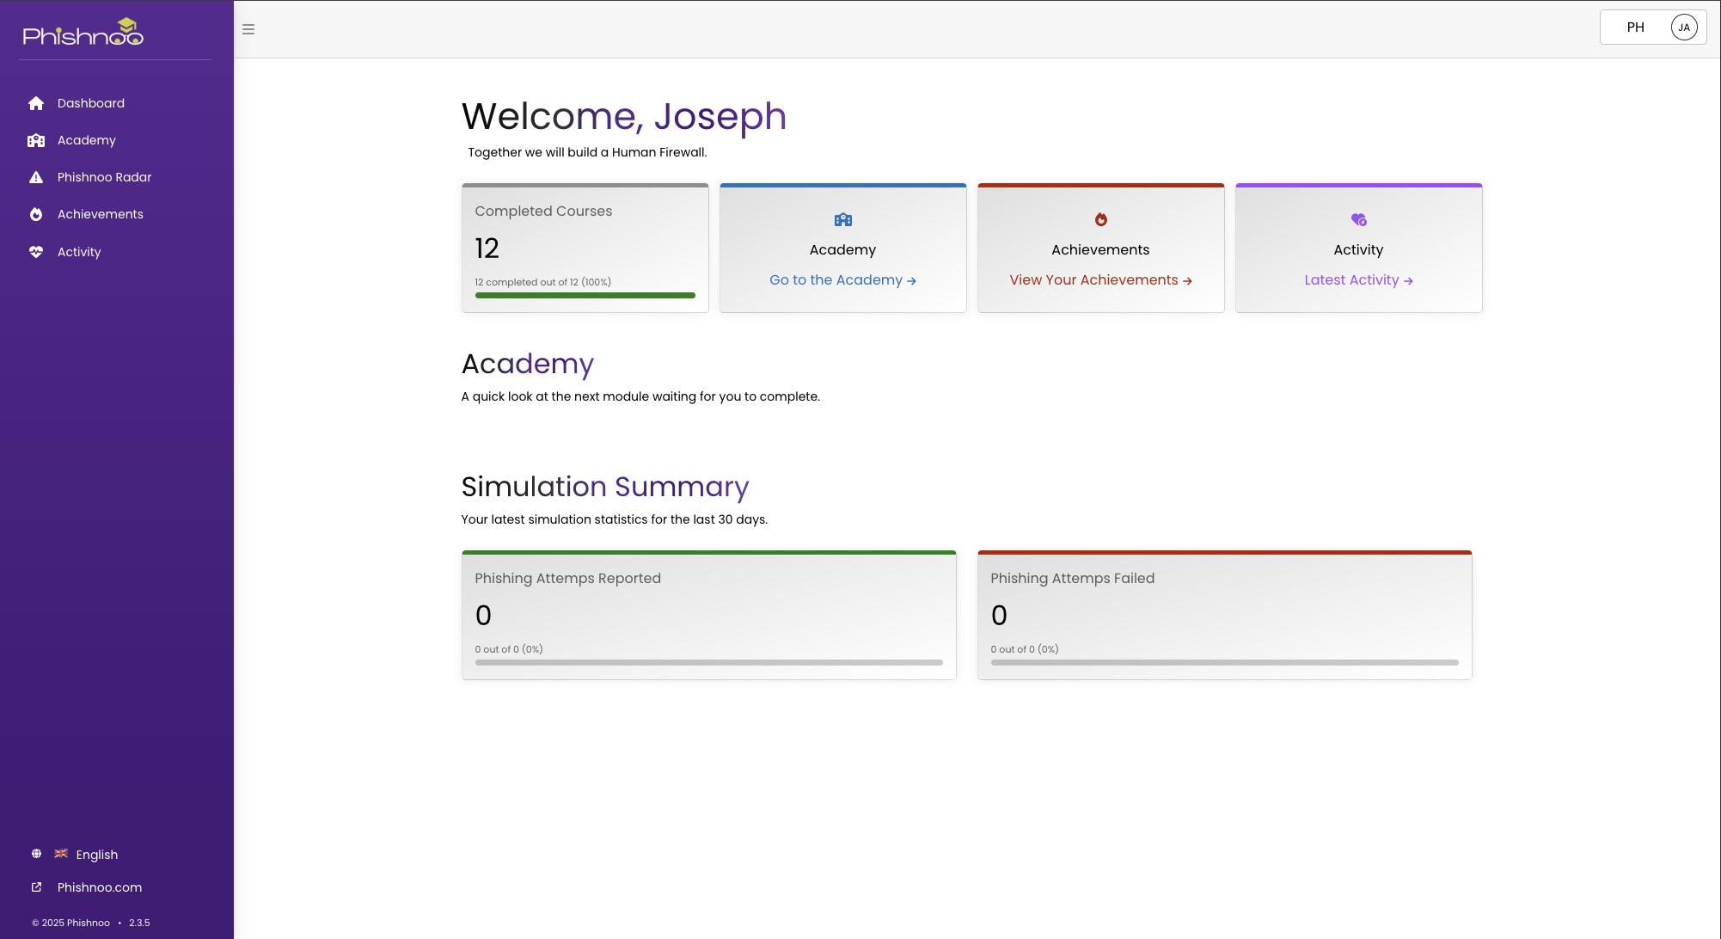This screenshot has width=1721, height=939.
Task: Follow the View Your Achievements link
Action: 1100,280
